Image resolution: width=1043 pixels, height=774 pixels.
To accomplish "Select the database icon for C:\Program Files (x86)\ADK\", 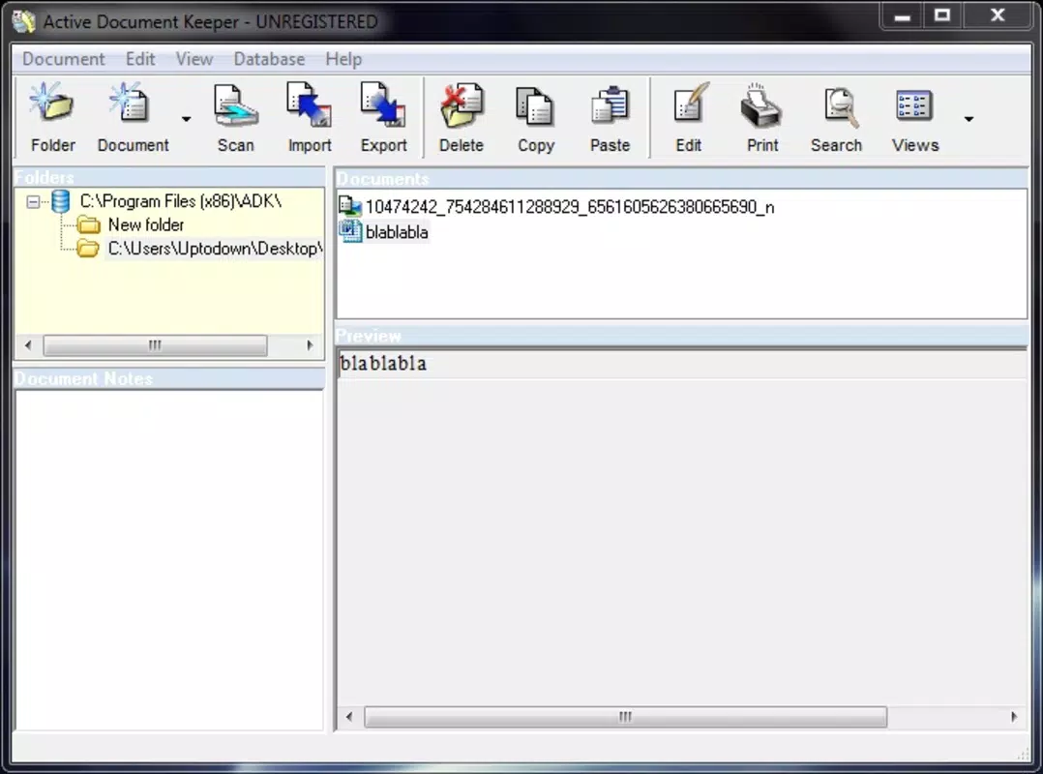I will point(61,201).
